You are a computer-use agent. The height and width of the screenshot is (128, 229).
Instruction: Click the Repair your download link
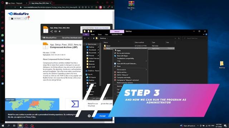(101, 28)
